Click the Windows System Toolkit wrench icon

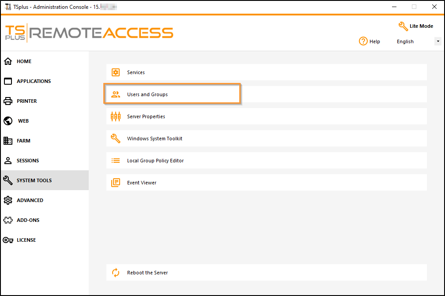pos(116,138)
